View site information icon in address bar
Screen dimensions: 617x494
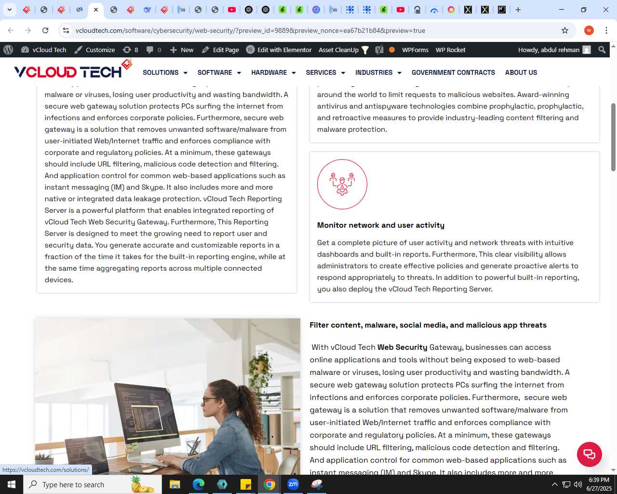(66, 30)
